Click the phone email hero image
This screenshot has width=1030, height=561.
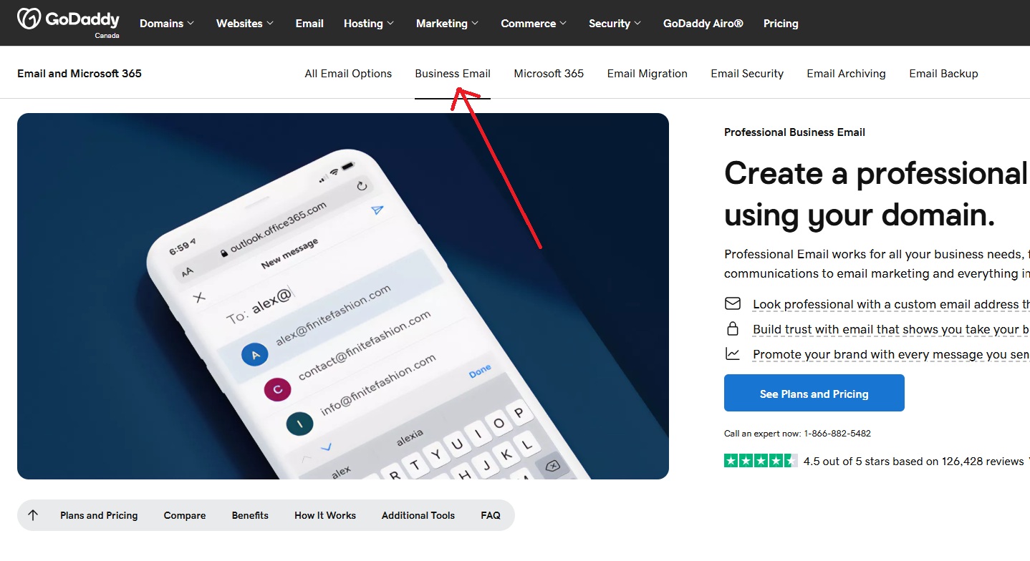tap(343, 296)
